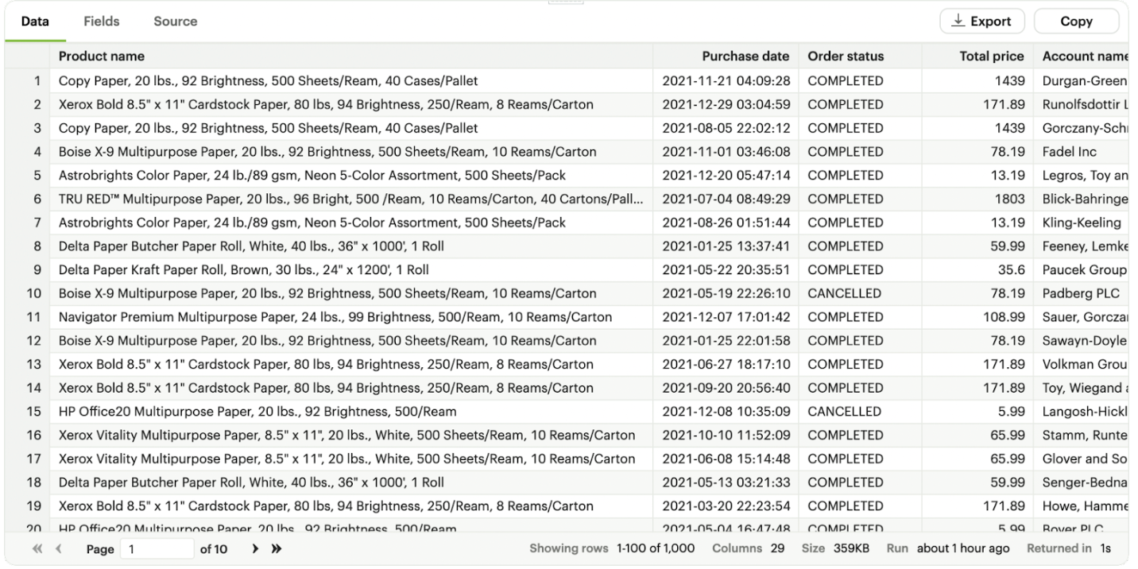Switch to the Data tab

coord(35,21)
